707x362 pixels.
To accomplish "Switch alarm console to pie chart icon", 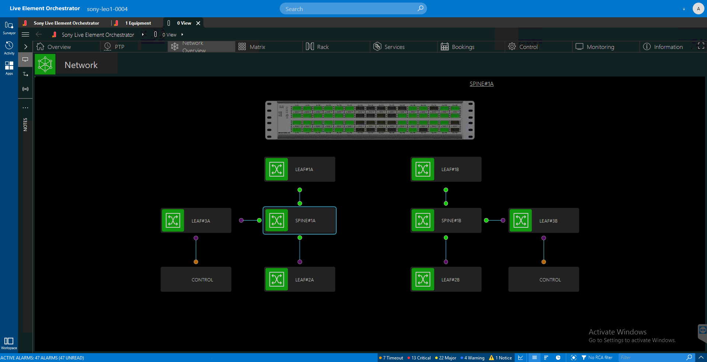I will tap(558, 358).
